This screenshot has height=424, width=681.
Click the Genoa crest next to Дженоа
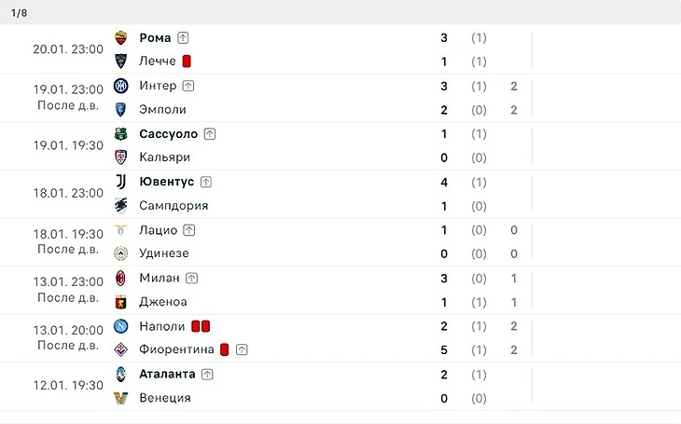tap(120, 302)
